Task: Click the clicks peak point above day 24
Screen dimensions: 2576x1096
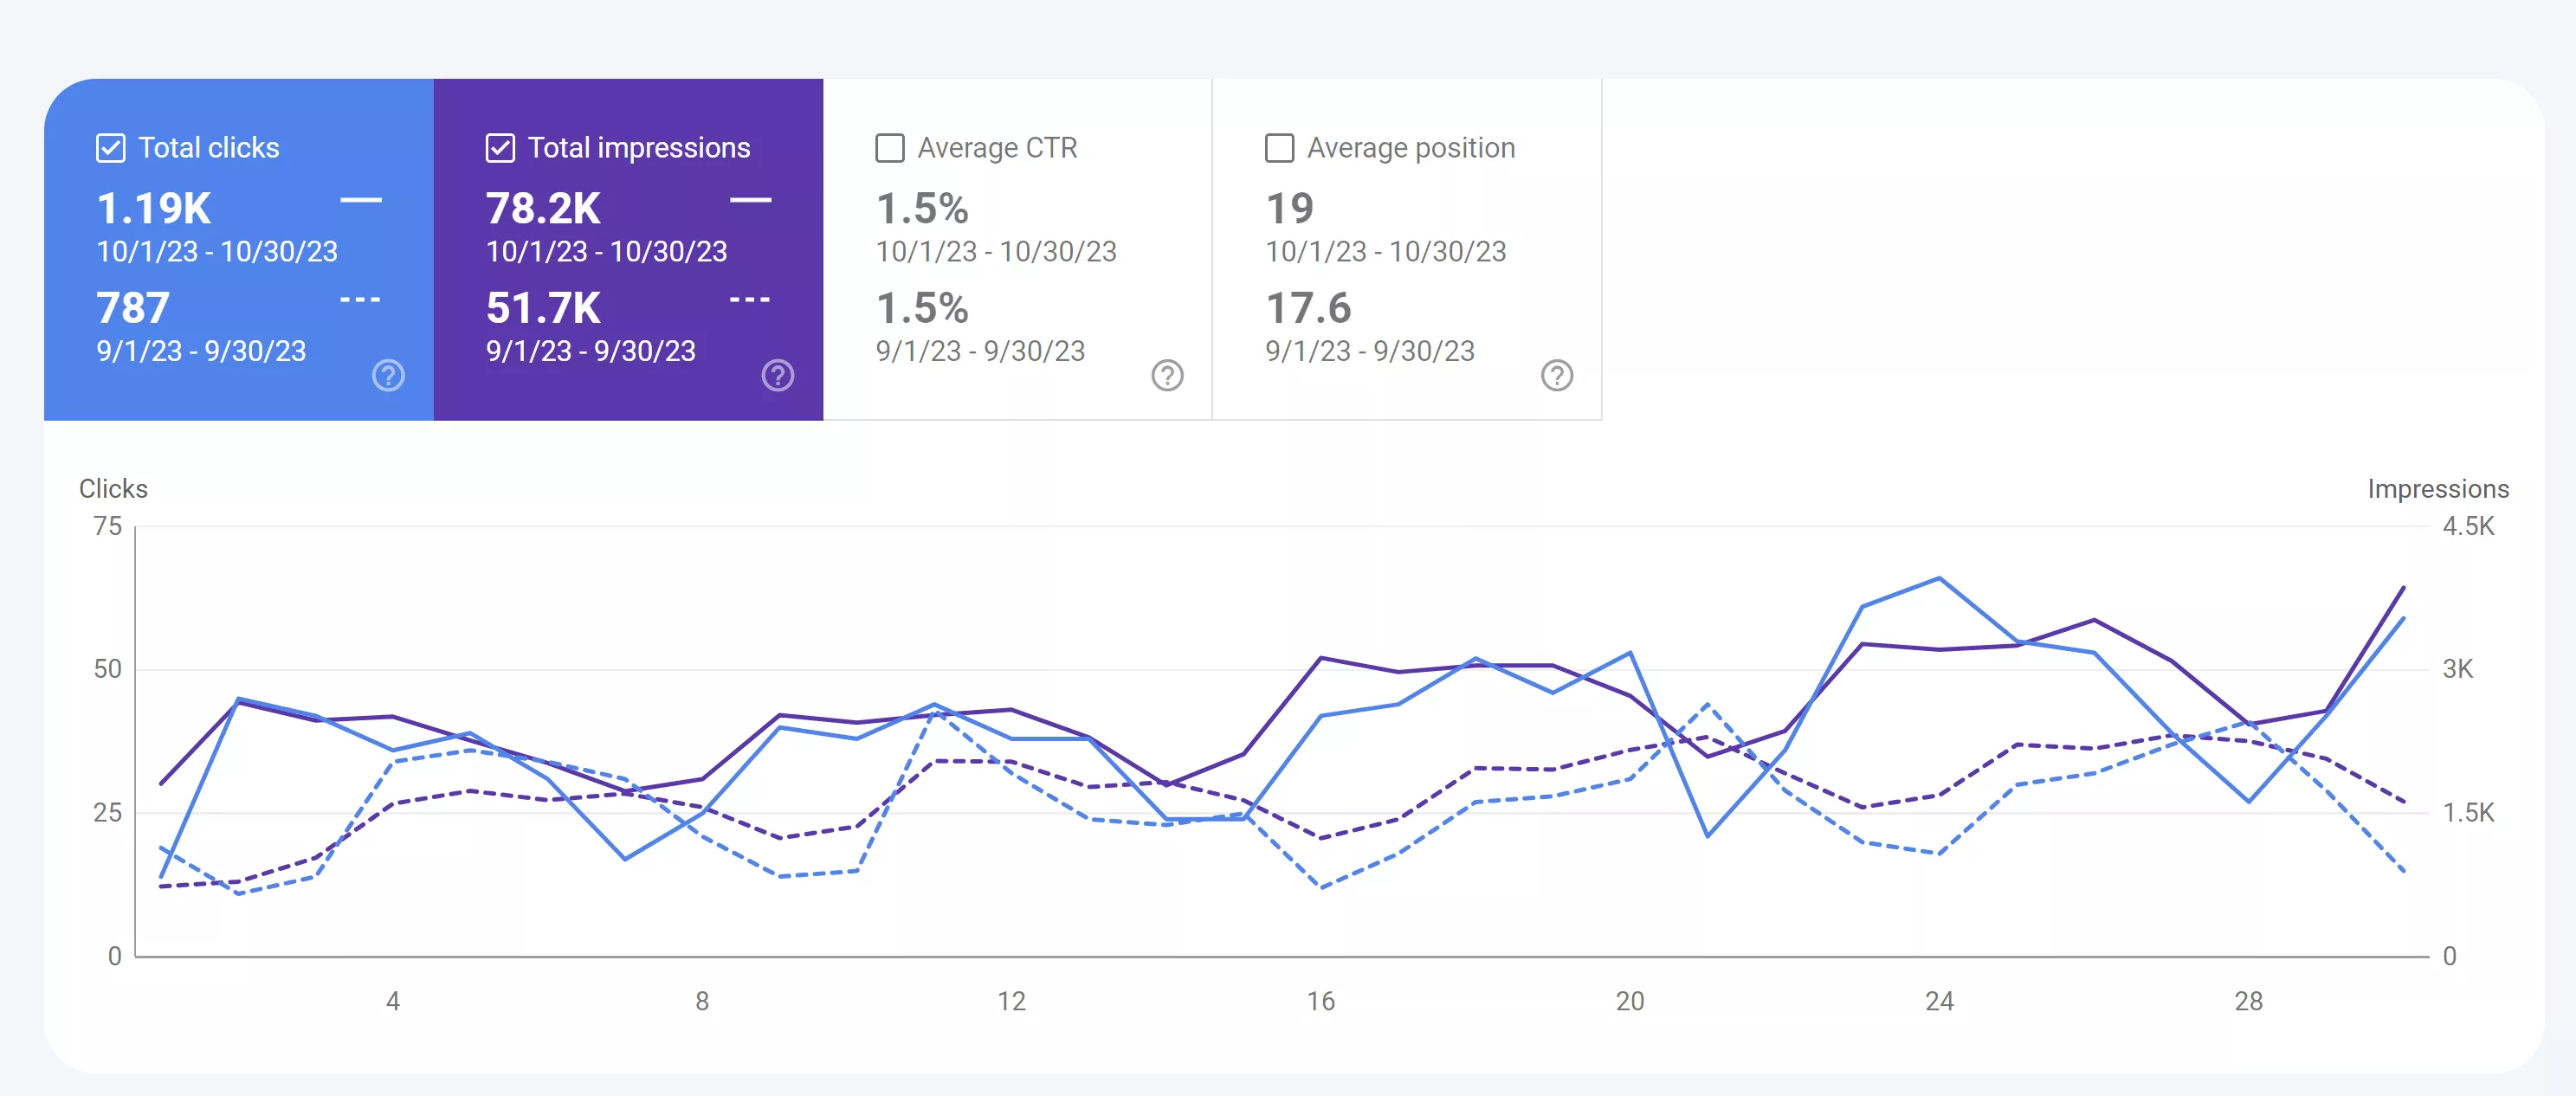Action: click(x=1939, y=578)
